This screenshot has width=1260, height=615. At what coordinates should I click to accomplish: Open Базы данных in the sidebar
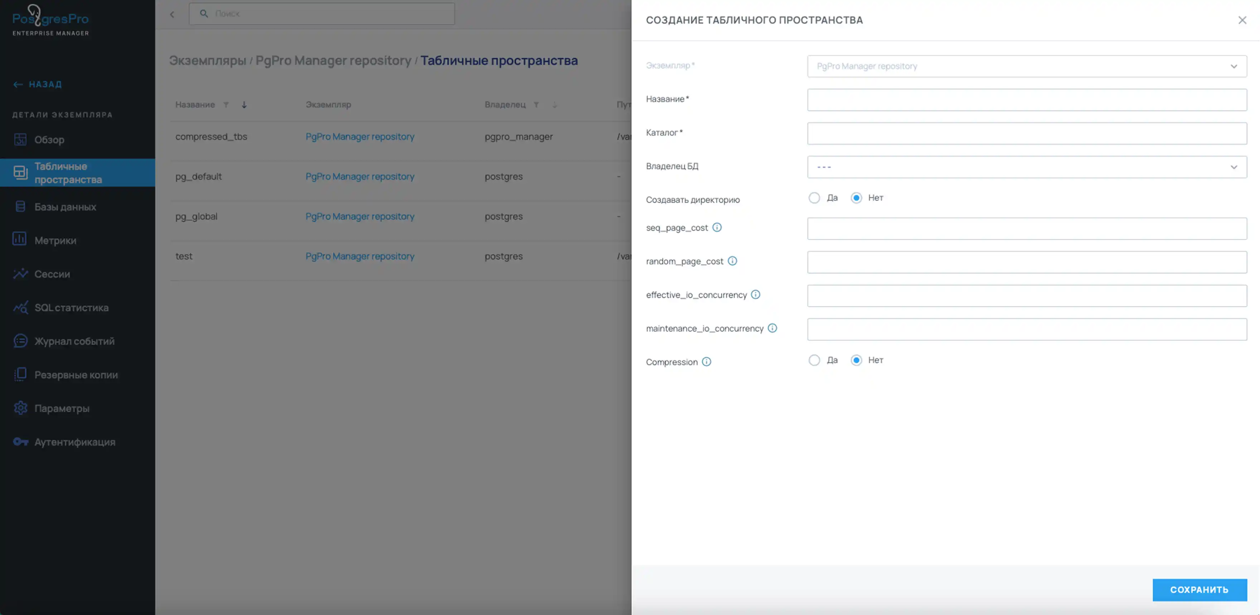(65, 207)
